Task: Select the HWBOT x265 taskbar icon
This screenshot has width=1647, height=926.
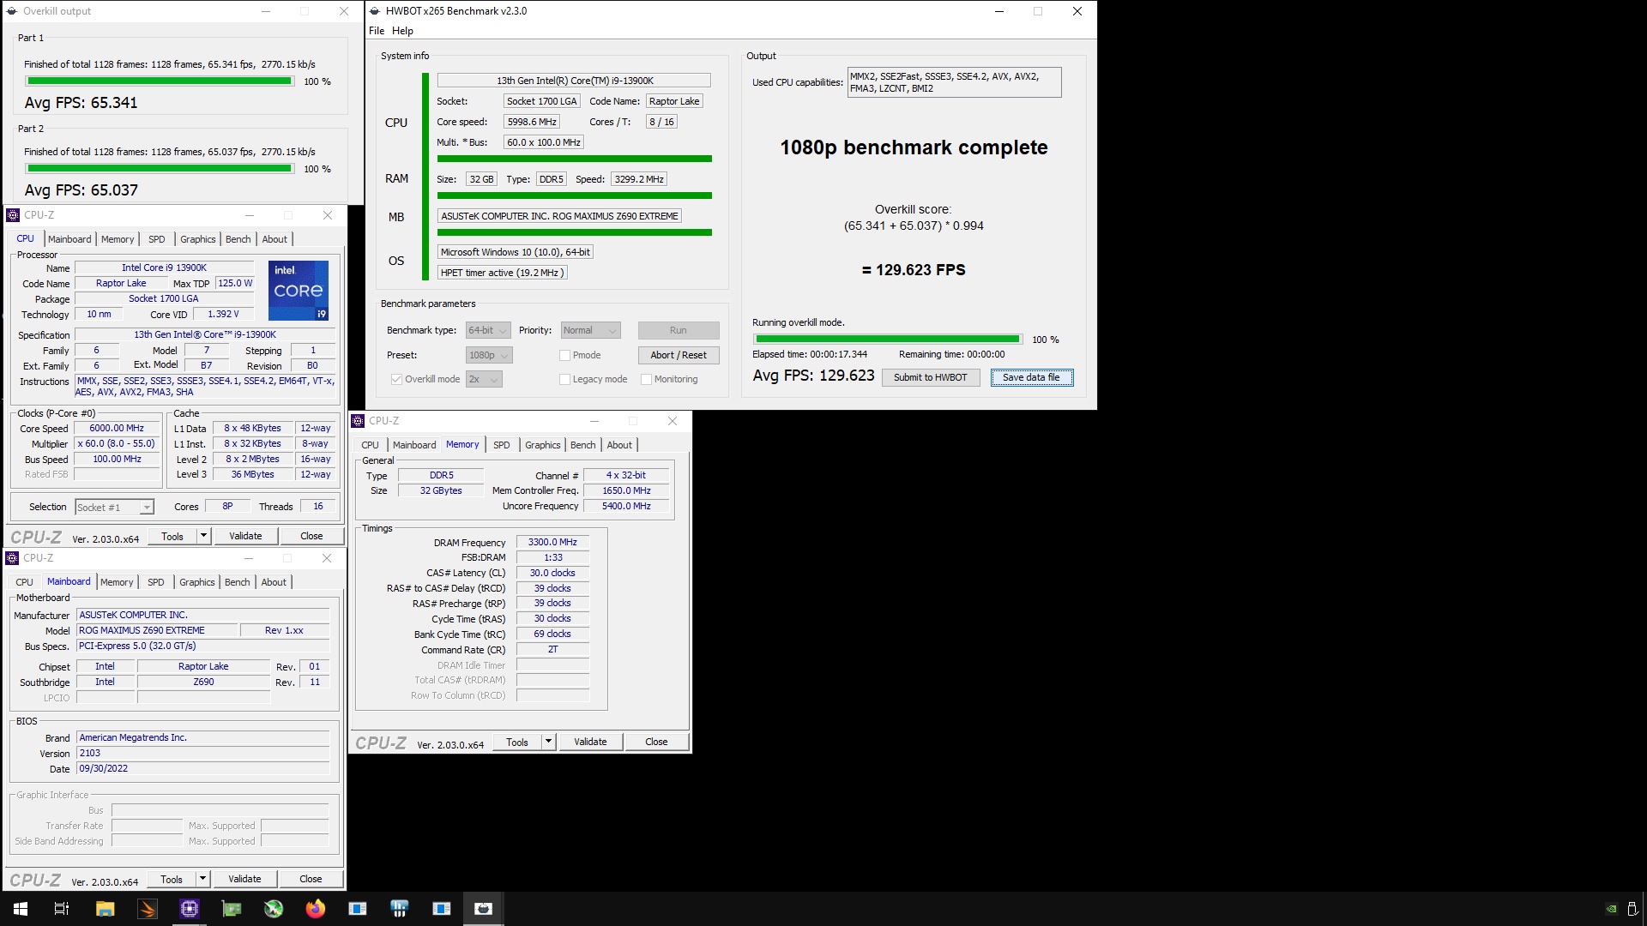Action: 484,909
